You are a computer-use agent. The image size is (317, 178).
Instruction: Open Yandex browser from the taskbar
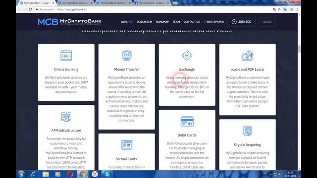[x=95, y=174]
